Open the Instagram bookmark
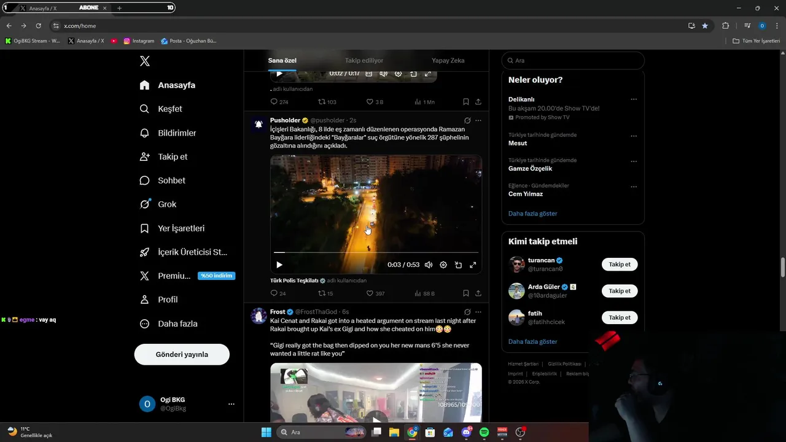 139,41
